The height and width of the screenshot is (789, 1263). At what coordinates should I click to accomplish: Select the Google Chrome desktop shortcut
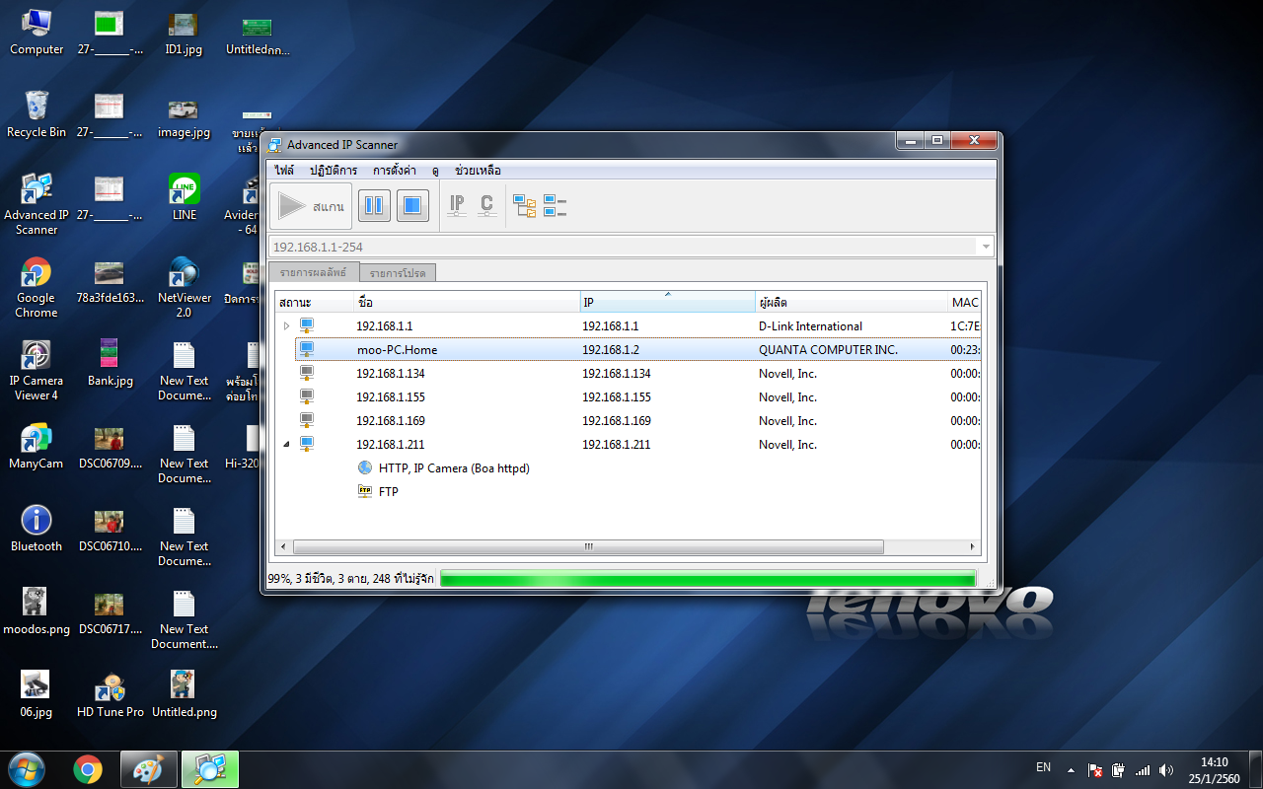(37, 288)
